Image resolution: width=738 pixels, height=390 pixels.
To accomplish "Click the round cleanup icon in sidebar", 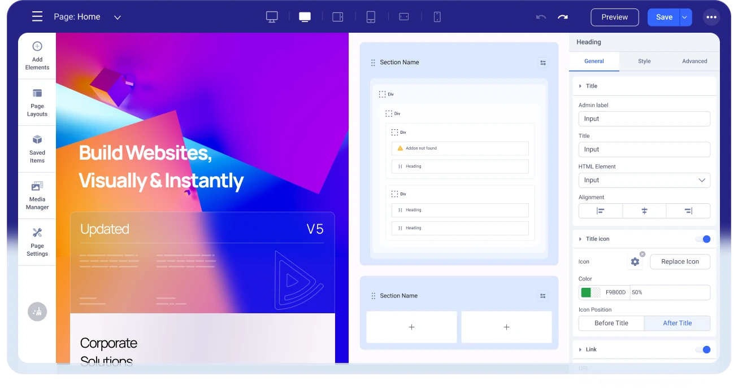I will [x=37, y=312].
